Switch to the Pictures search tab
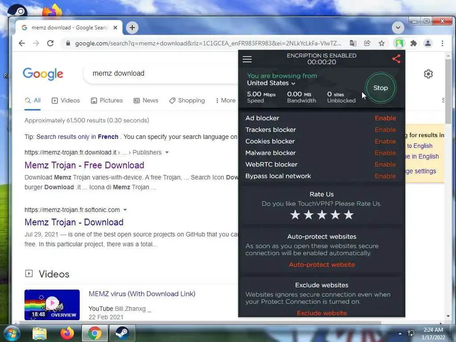Image resolution: width=456 pixels, height=342 pixels. (x=107, y=101)
